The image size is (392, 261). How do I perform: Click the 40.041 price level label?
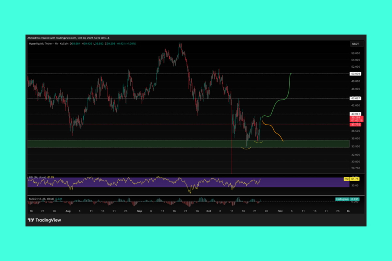pos(356,114)
